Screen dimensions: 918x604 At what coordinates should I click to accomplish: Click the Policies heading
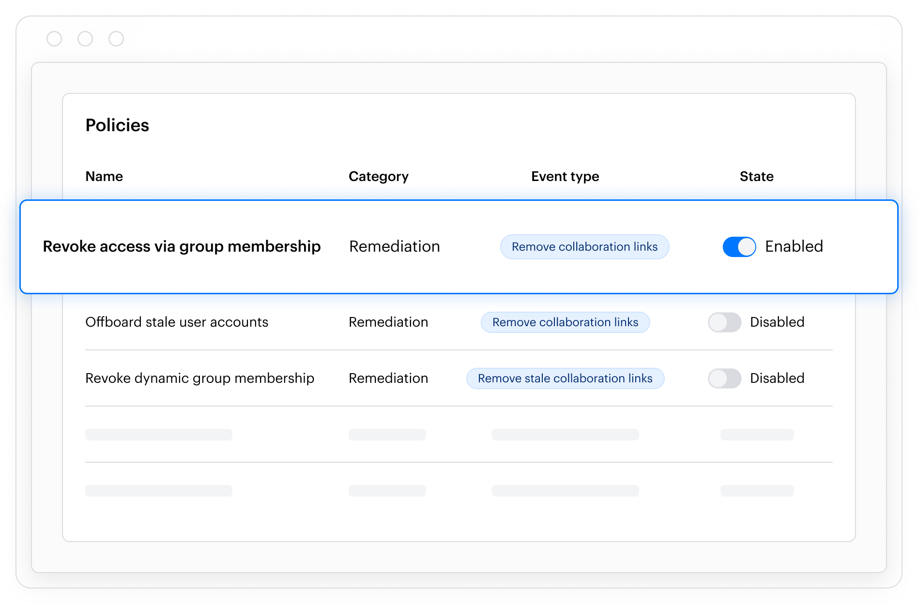pos(117,125)
